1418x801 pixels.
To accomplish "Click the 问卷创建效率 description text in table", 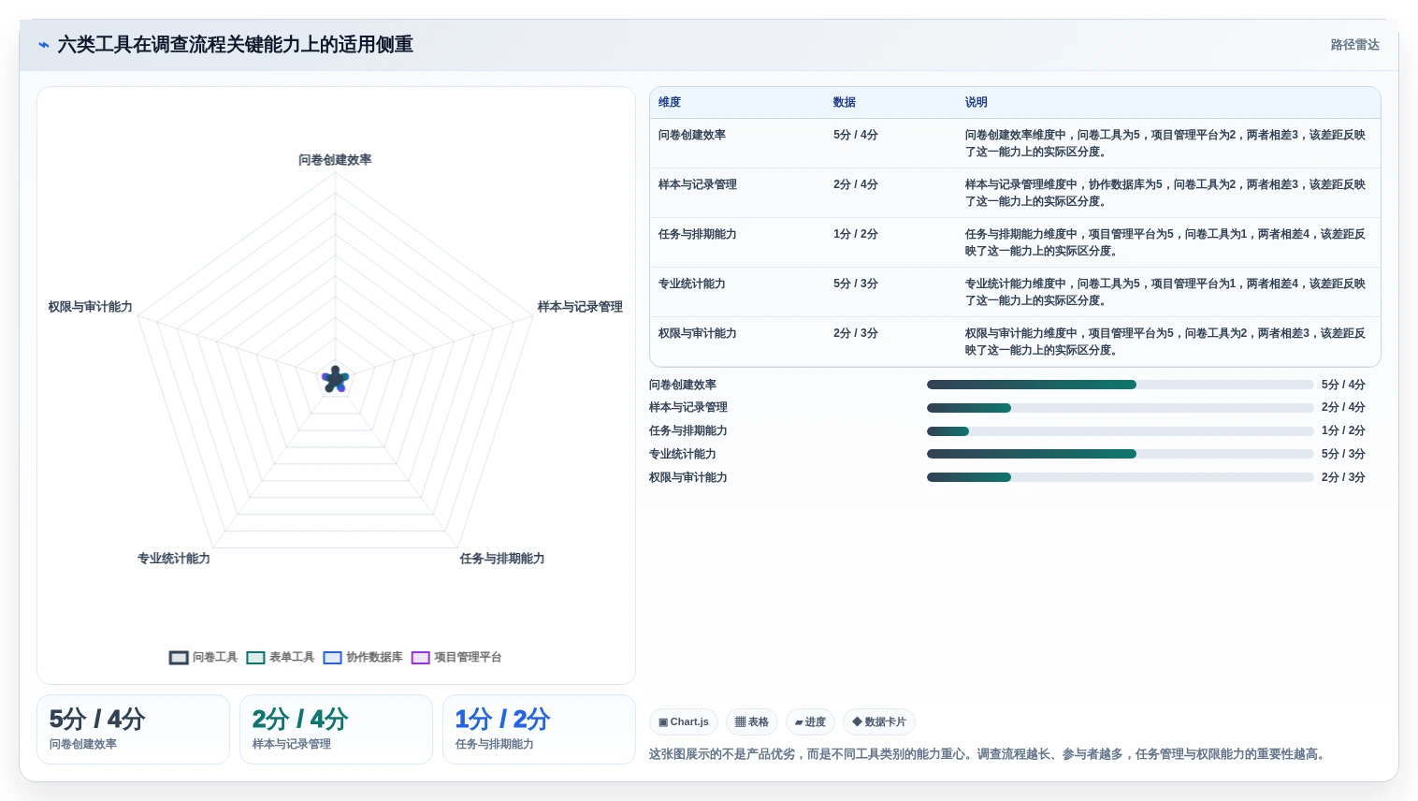I will pyautogui.click(x=1165, y=143).
